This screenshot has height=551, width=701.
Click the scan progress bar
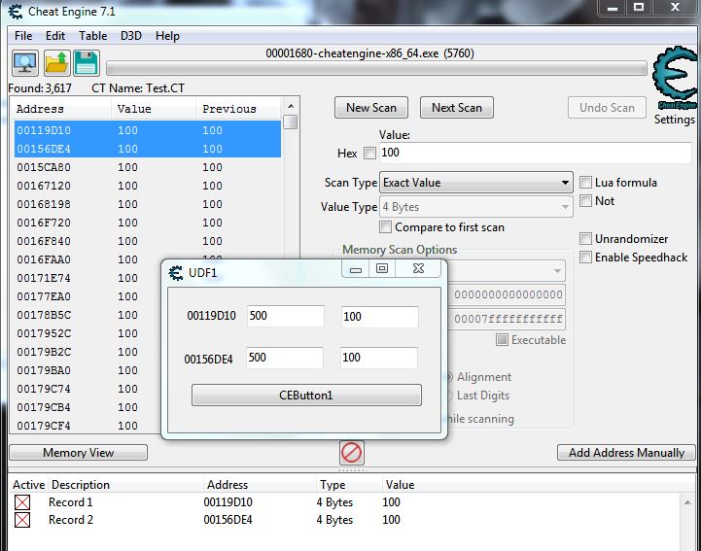click(x=375, y=69)
